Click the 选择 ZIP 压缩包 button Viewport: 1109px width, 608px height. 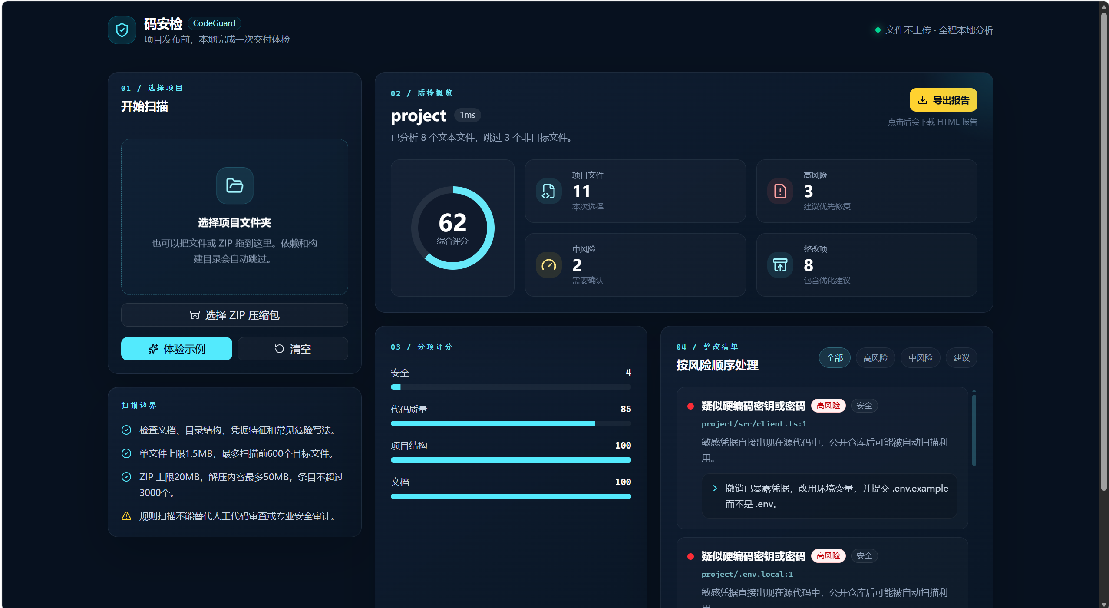tap(234, 315)
